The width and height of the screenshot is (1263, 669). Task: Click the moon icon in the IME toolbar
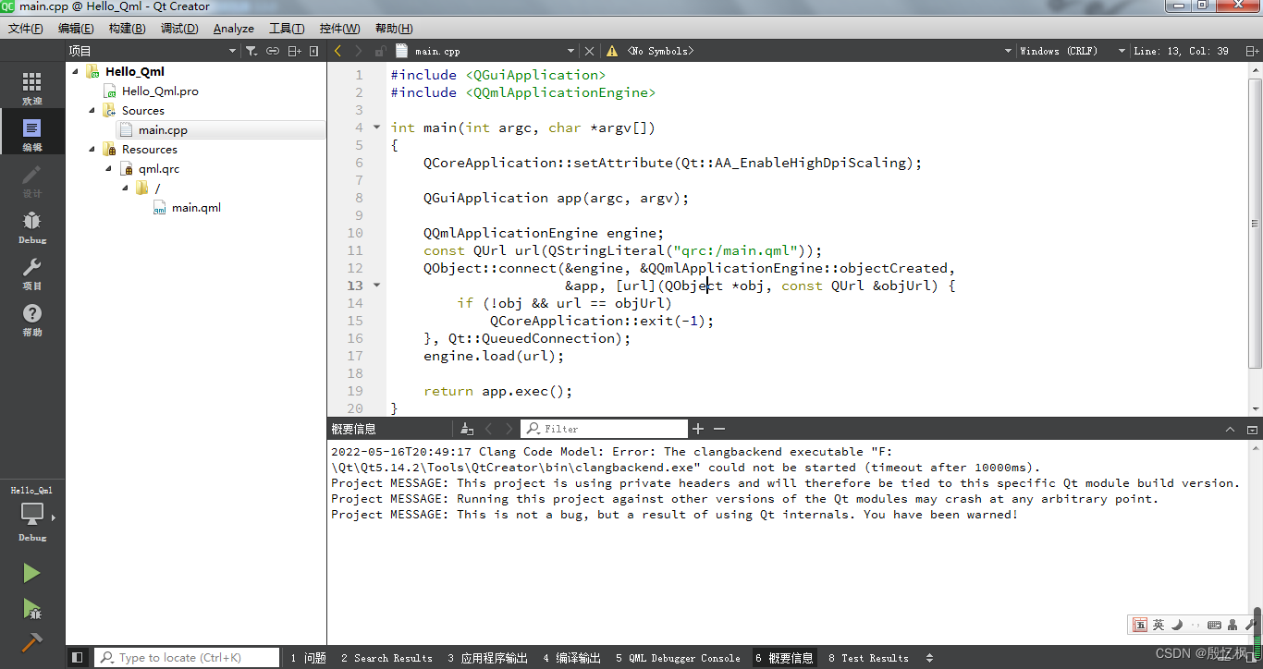pyautogui.click(x=1176, y=625)
